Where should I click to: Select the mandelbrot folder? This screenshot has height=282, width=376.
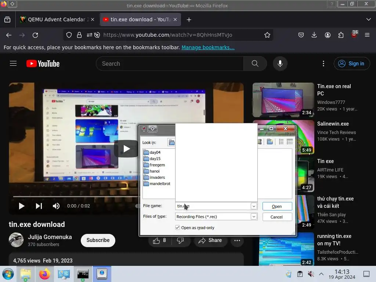coord(157,184)
